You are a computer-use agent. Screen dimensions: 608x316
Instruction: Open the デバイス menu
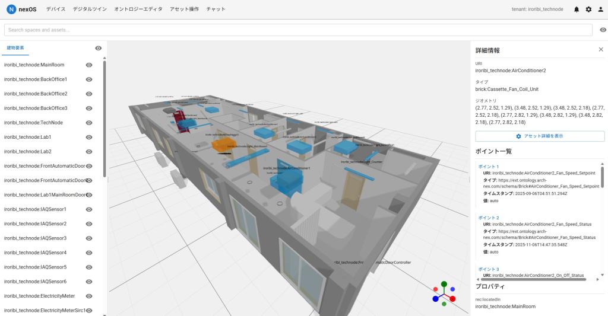[x=56, y=9]
